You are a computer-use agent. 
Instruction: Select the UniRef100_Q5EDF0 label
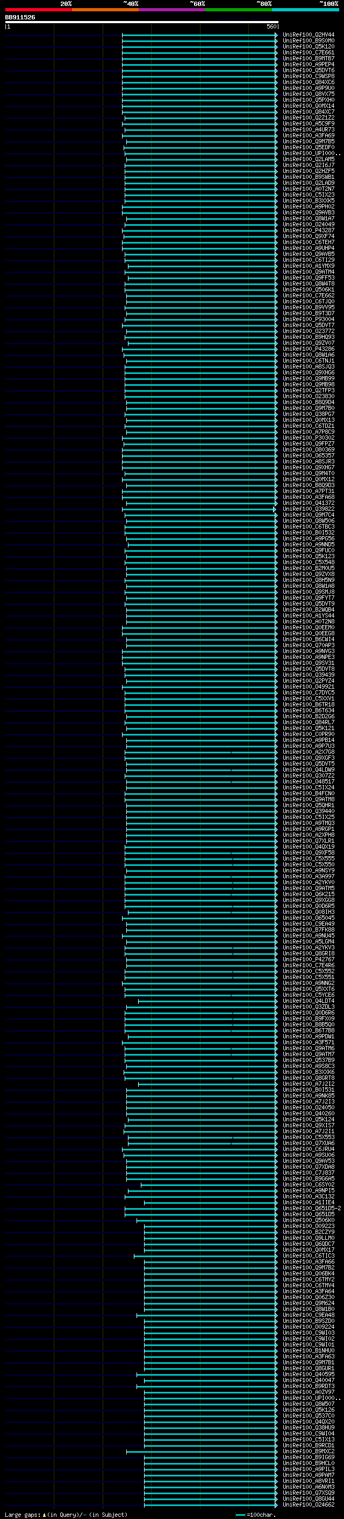click(309, 148)
